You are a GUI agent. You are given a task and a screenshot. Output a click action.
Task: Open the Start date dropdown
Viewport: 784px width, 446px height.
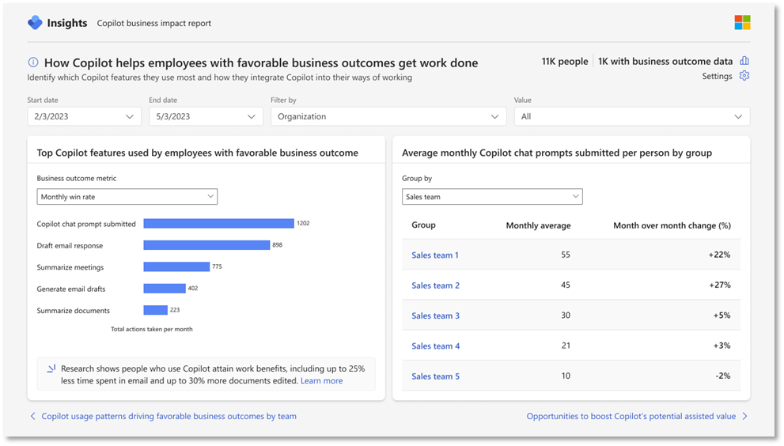[85, 116]
